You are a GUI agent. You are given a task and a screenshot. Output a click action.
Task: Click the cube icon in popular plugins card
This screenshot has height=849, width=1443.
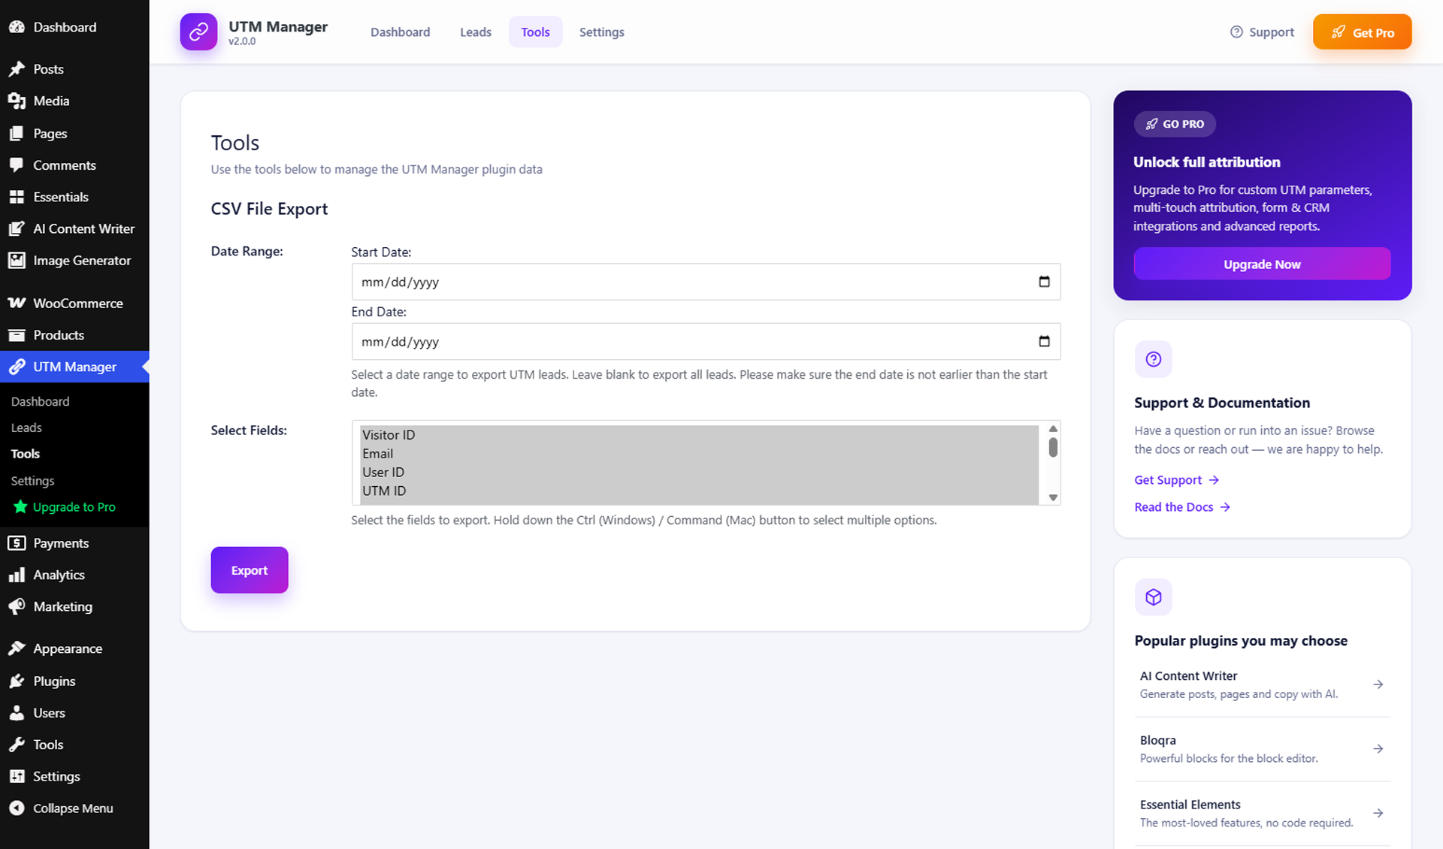coord(1154,597)
